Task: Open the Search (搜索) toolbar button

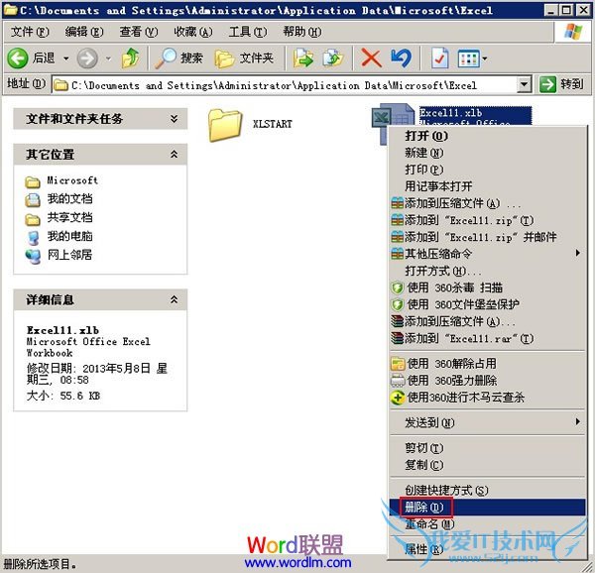Action: [179, 58]
